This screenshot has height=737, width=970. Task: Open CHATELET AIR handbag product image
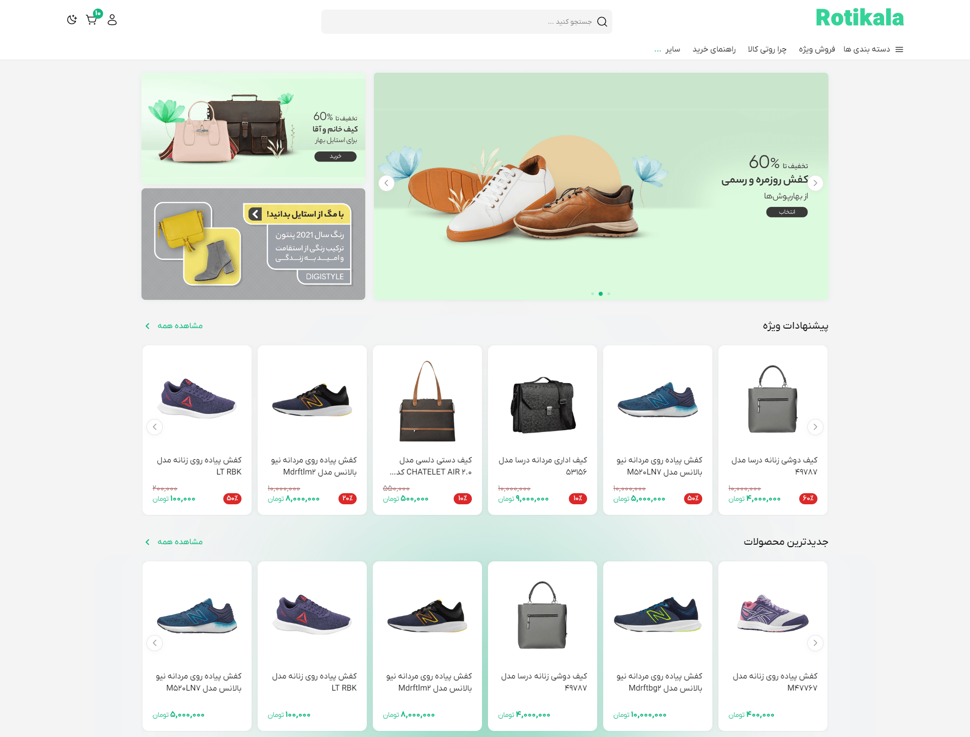click(427, 401)
